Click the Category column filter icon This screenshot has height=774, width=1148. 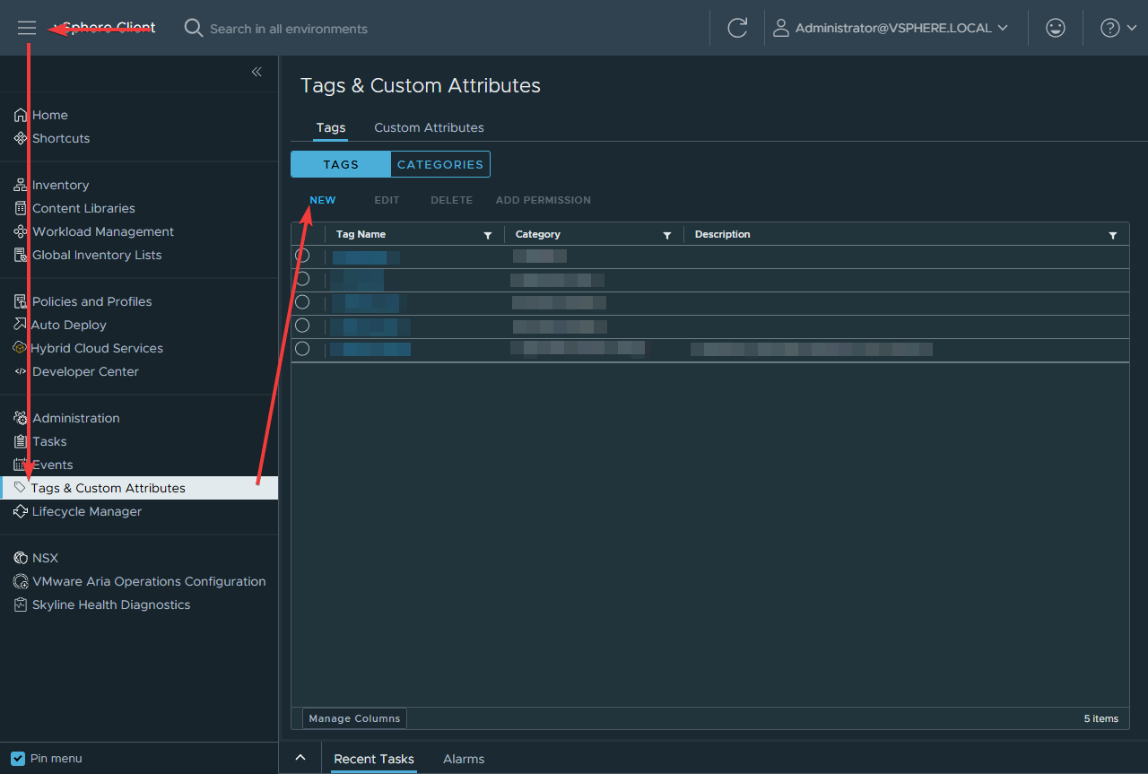pyautogui.click(x=667, y=235)
